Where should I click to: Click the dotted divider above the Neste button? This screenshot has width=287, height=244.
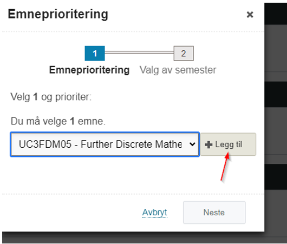click(x=133, y=194)
